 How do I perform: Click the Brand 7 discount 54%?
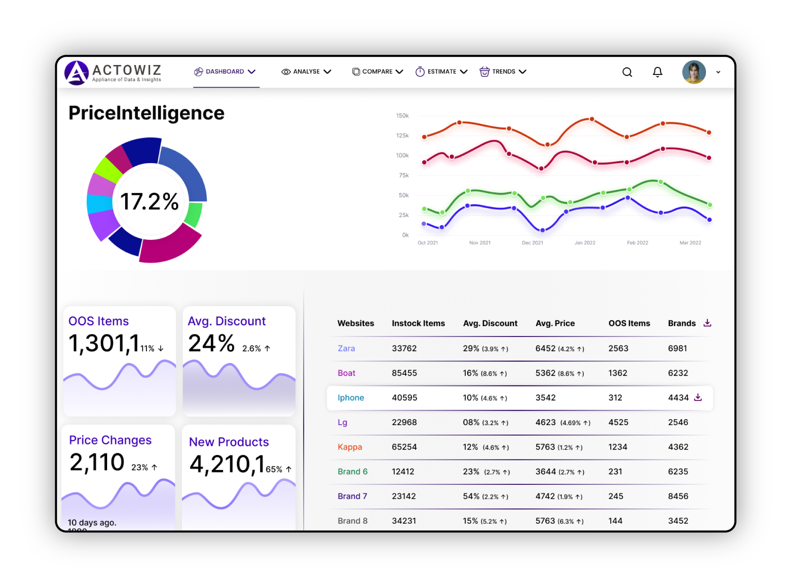pos(471,496)
